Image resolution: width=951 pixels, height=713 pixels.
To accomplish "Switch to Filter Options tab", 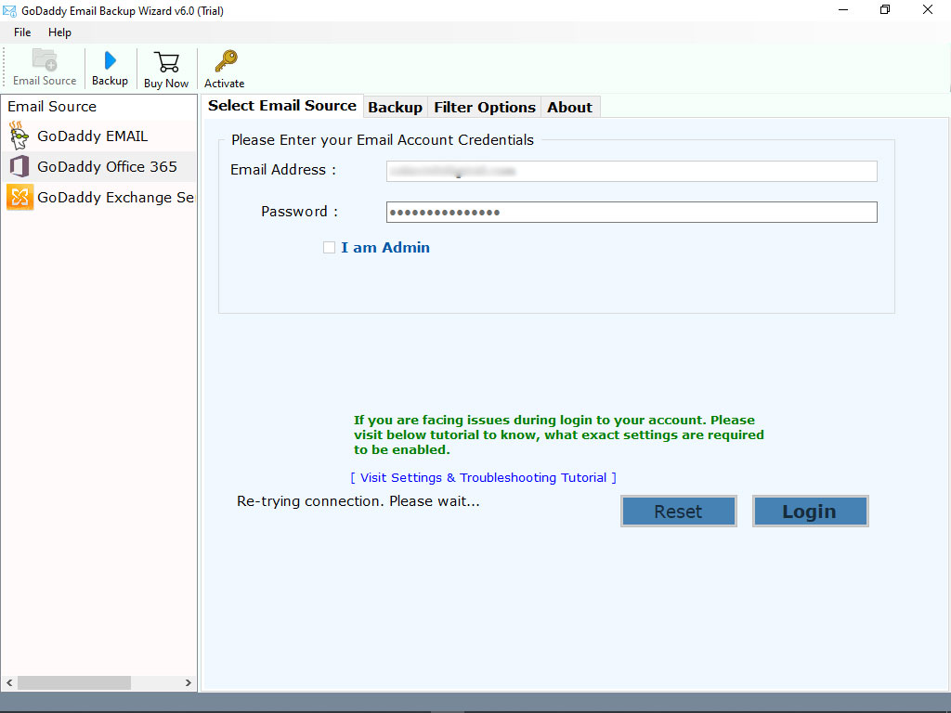I will [485, 108].
